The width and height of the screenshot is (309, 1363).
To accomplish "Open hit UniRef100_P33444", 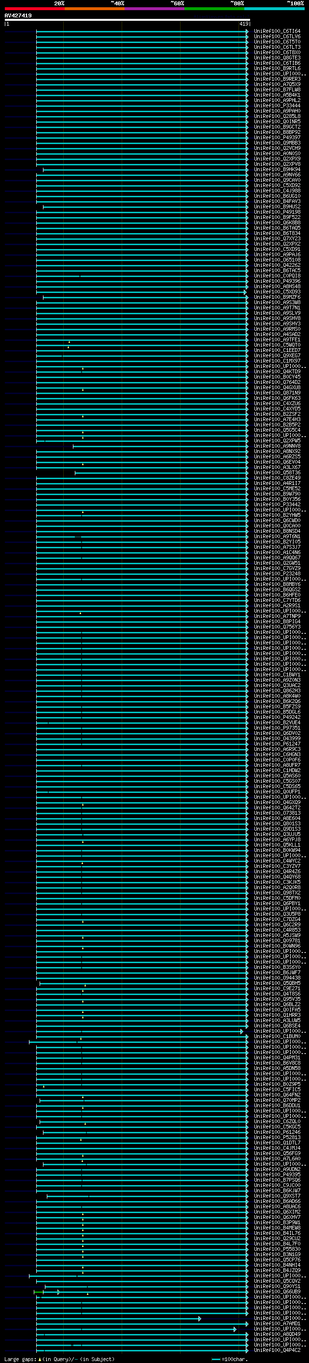I will coord(277,106).
